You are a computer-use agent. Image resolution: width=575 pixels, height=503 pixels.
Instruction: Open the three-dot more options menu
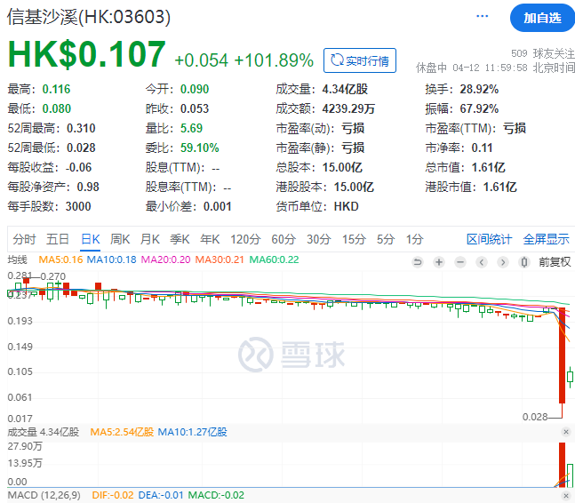(482, 16)
